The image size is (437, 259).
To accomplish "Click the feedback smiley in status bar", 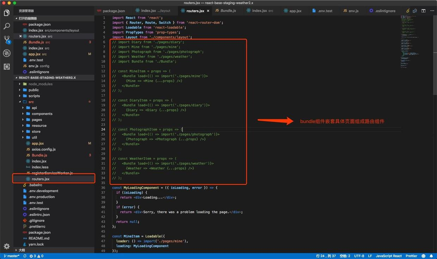I will [x=424, y=256].
